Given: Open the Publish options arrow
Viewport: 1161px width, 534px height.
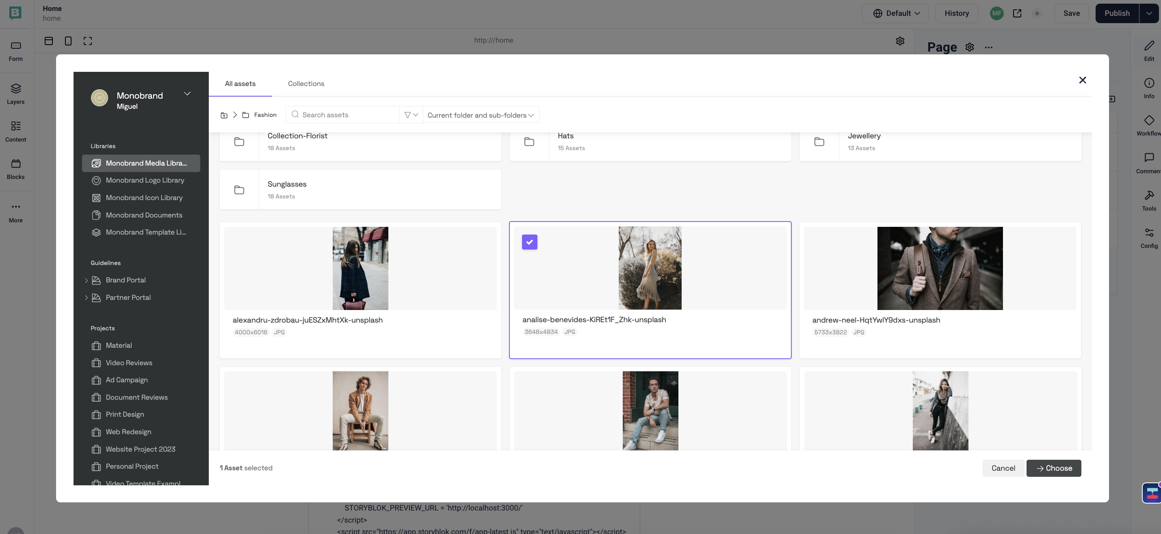Looking at the screenshot, I should (x=1149, y=13).
